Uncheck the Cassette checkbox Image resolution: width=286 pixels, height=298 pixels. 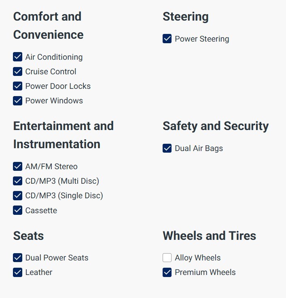click(x=18, y=210)
